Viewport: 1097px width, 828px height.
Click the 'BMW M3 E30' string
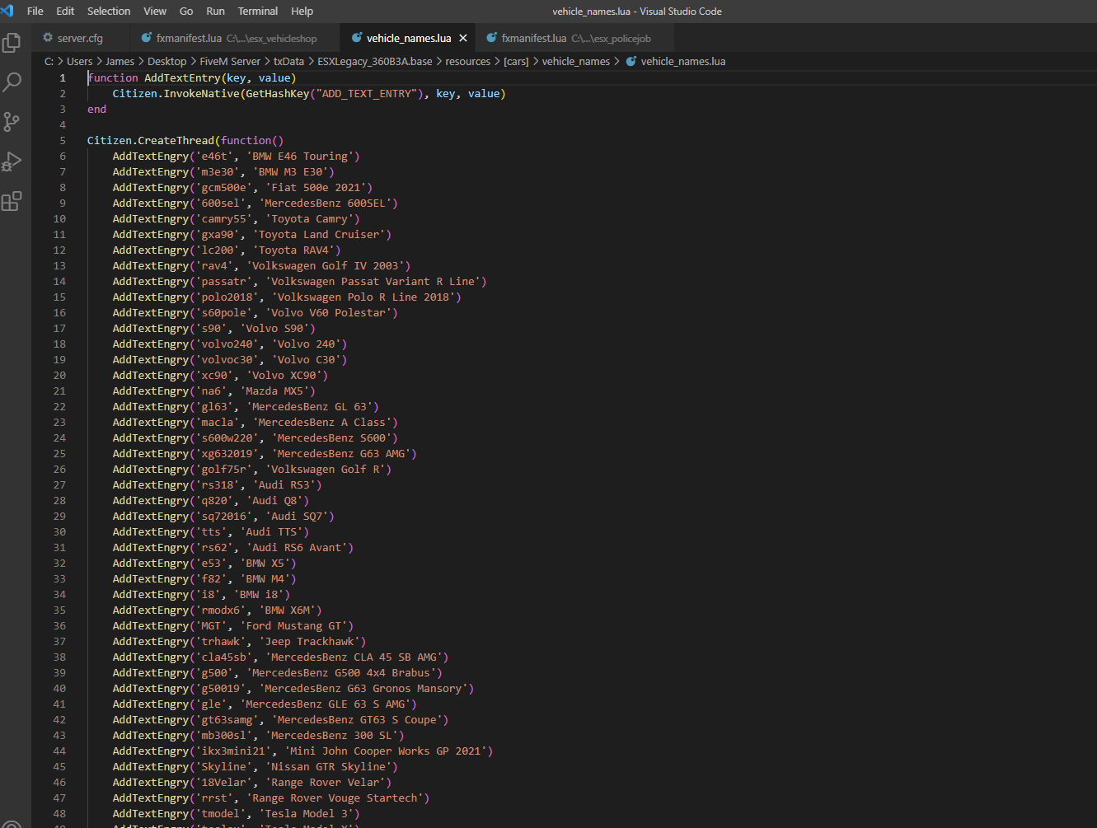[x=291, y=171]
